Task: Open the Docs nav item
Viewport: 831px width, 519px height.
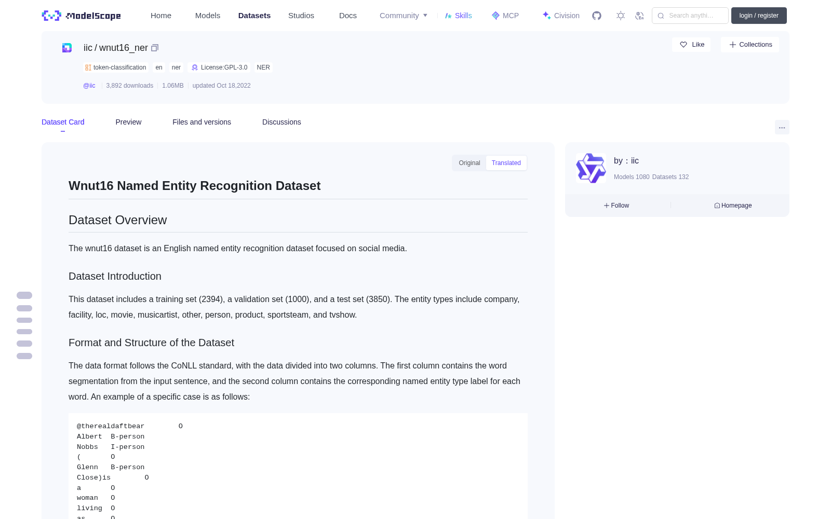Action: point(348,16)
